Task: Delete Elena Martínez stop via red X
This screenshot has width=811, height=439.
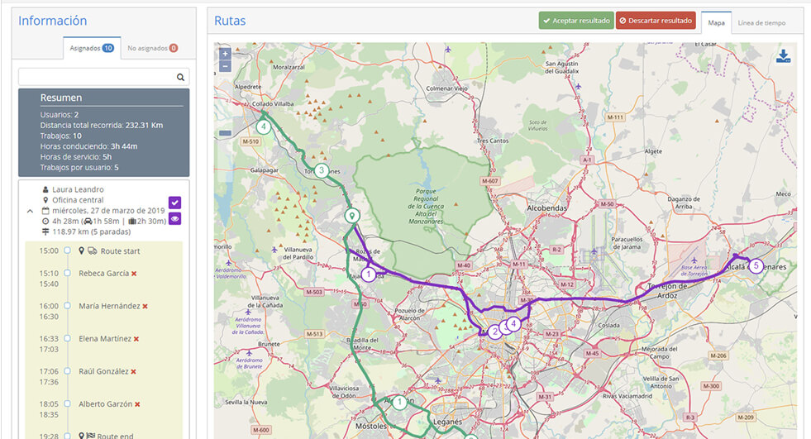Action: tap(136, 339)
